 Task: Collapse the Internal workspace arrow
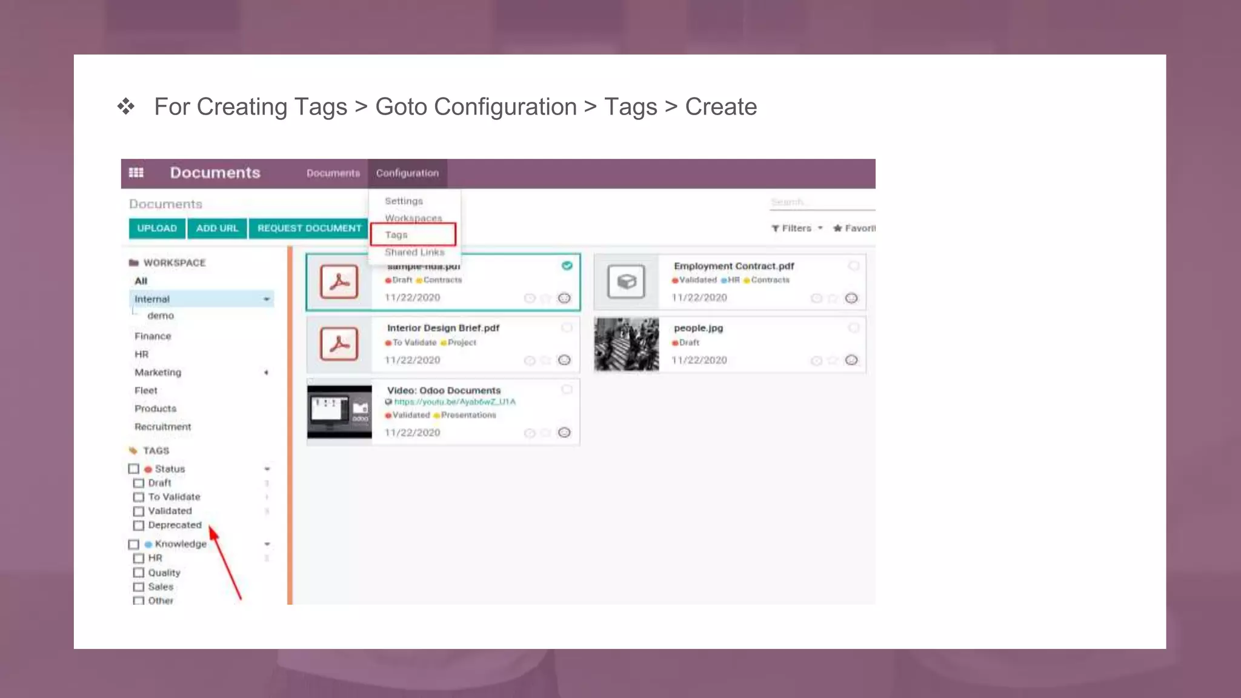click(266, 299)
